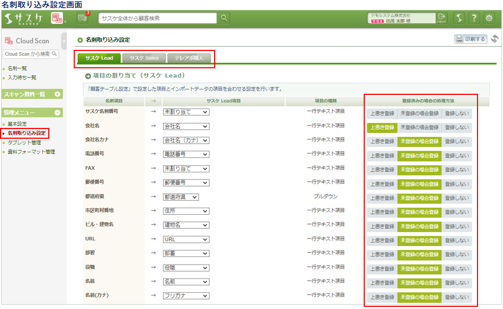
Task: Open the help question mark icon
Action: click(474, 18)
